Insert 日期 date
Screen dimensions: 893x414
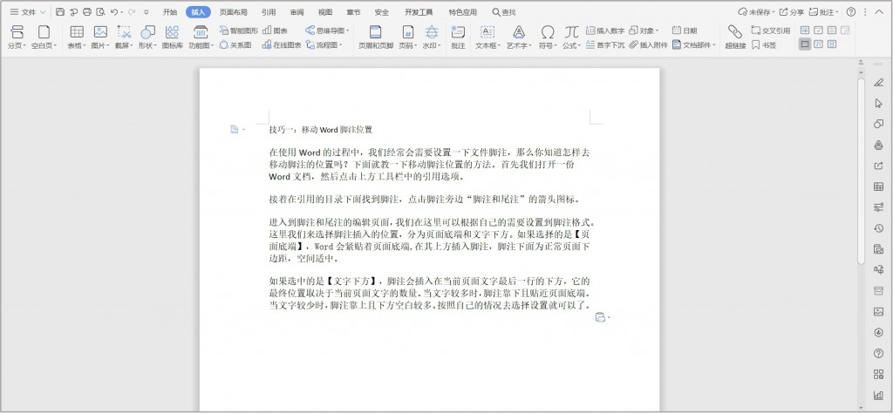[685, 31]
